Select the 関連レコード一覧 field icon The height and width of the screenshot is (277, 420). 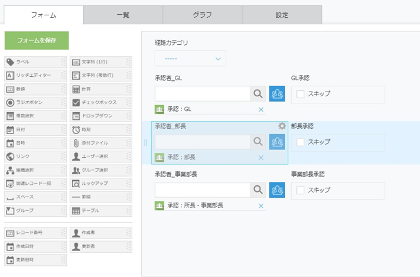pos(10,184)
